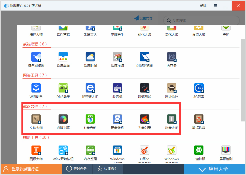The height and width of the screenshot is (175, 246).
Task: Open 电脑医生 computer doctor
Action: (117, 31)
